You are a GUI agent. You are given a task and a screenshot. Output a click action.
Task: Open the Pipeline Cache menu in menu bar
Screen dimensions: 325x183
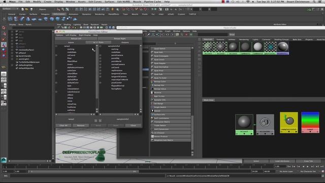(152, 2)
